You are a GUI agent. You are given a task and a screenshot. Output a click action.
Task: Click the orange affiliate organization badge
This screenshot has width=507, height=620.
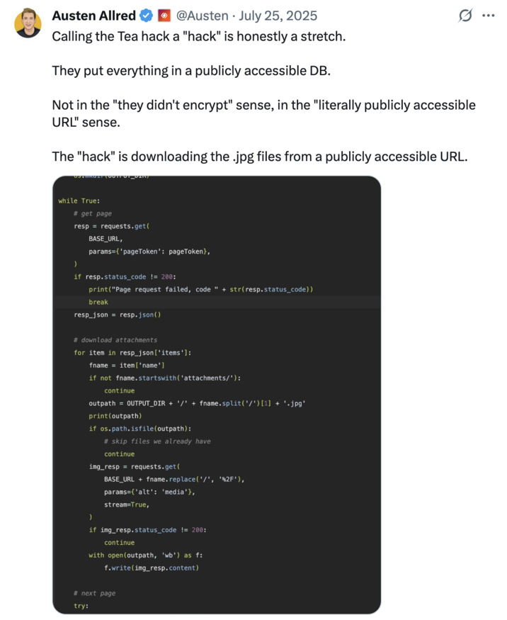(163, 16)
